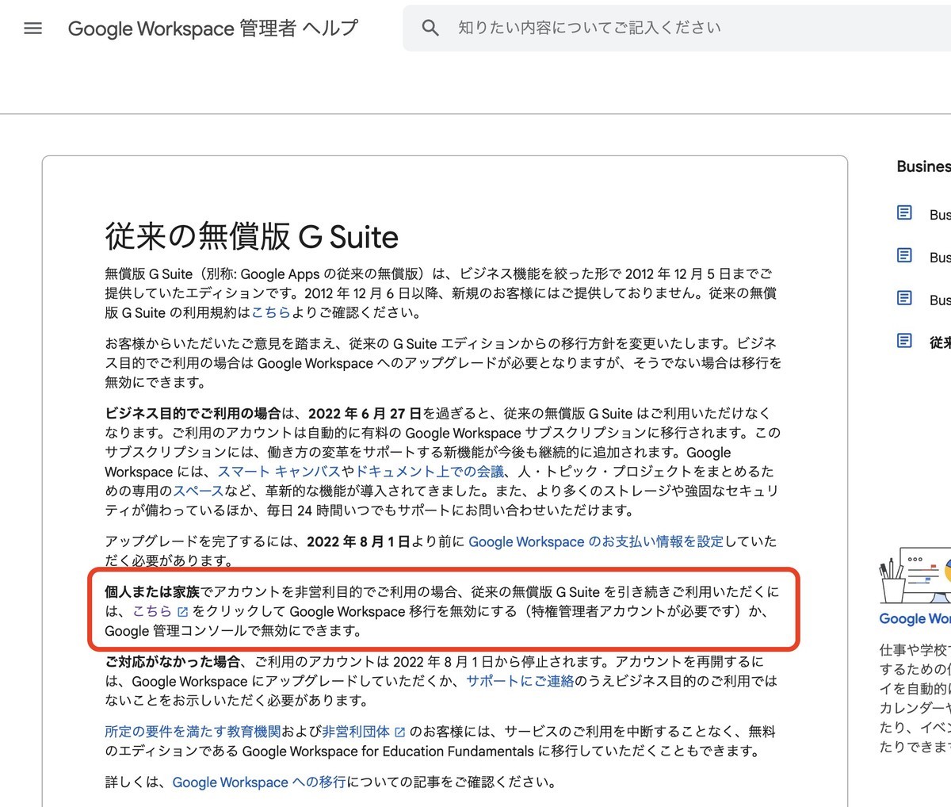Open the 非営利団体 link

click(x=356, y=732)
